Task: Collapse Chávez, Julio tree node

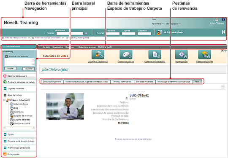Action: (x=4, y=100)
